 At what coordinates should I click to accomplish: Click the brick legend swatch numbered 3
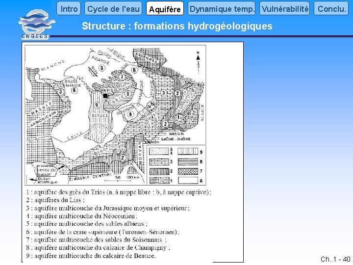[x=159, y=161]
